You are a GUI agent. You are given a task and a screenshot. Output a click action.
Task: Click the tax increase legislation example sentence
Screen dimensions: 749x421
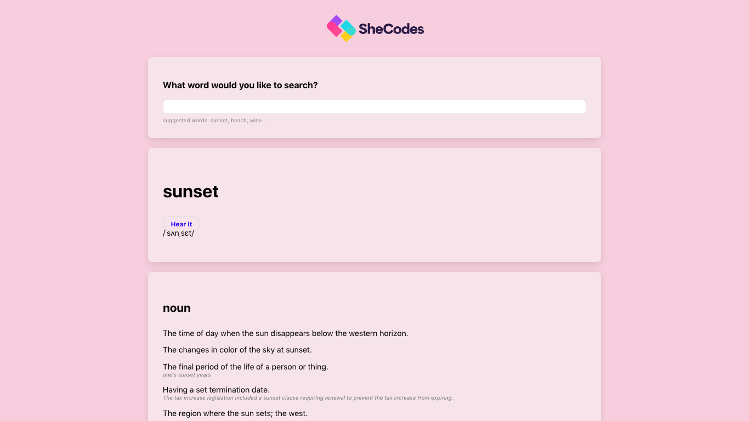pyautogui.click(x=308, y=398)
